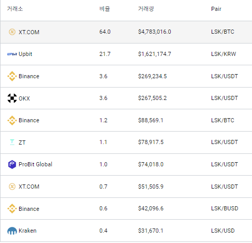This screenshot has width=252, height=243.
Task: Click the Kraken logo icon
Action: pyautogui.click(x=12, y=231)
